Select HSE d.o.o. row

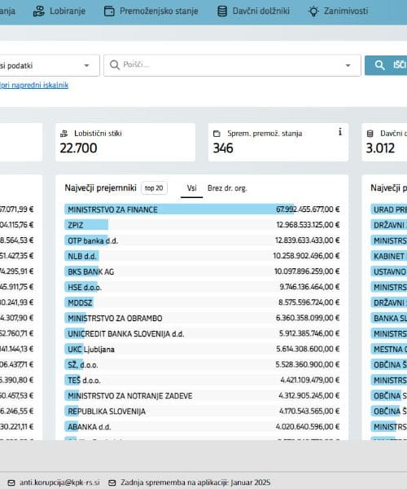point(202,287)
